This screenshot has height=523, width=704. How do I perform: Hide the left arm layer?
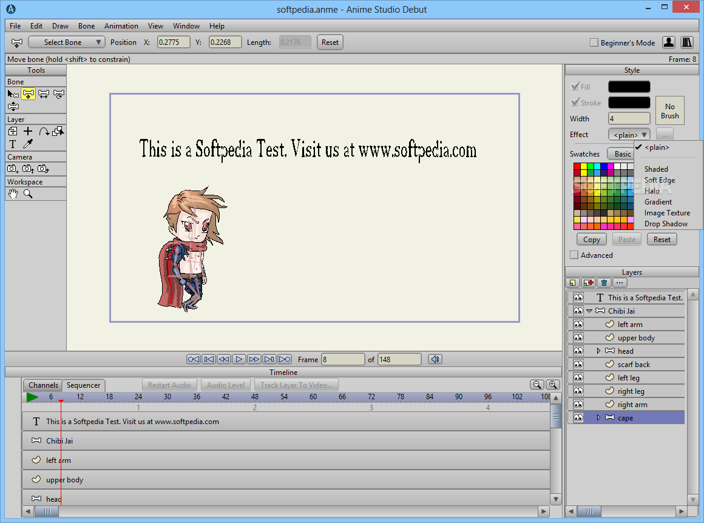coord(578,324)
